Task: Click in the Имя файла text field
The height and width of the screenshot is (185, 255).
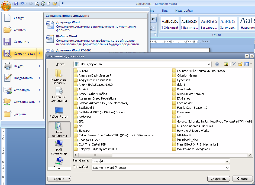Action: pos(159,161)
